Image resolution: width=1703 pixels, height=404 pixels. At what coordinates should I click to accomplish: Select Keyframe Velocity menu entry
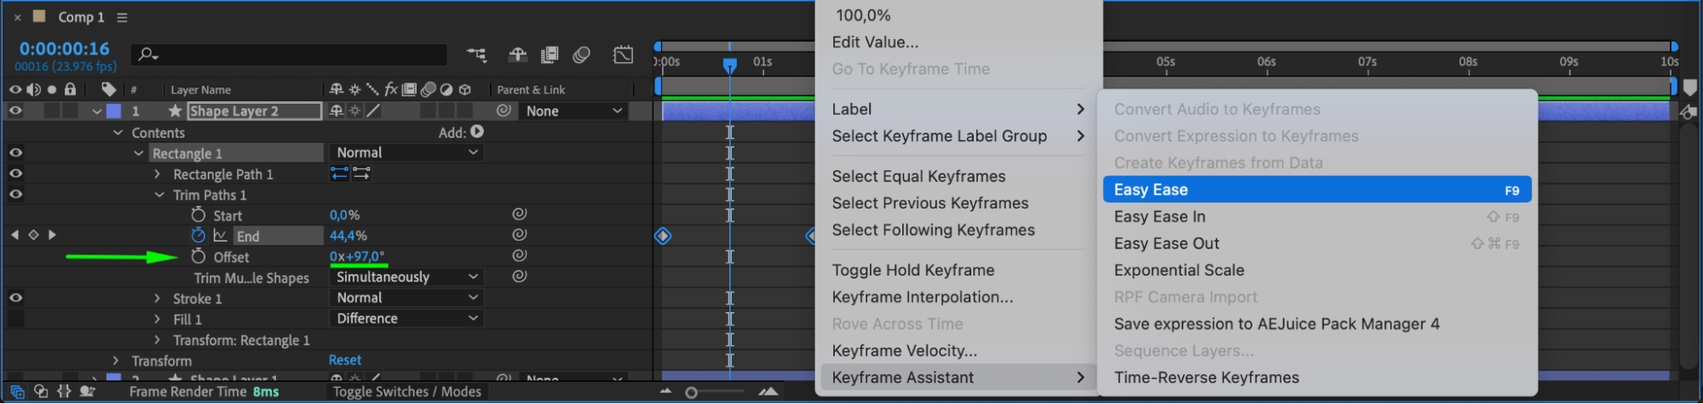tap(904, 350)
